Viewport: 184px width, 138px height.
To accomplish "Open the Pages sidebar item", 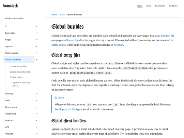I will coord(8,40).
